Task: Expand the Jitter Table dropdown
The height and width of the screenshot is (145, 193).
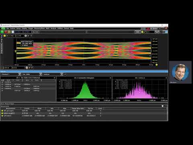Action: point(41,74)
